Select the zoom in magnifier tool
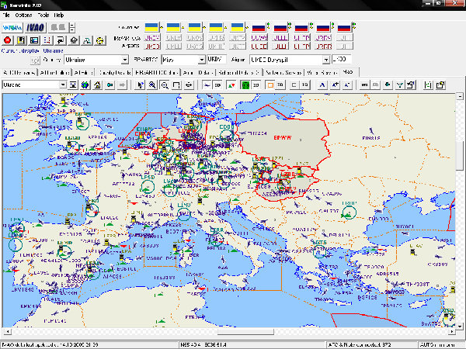The height and width of the screenshot is (349, 466). point(152,85)
